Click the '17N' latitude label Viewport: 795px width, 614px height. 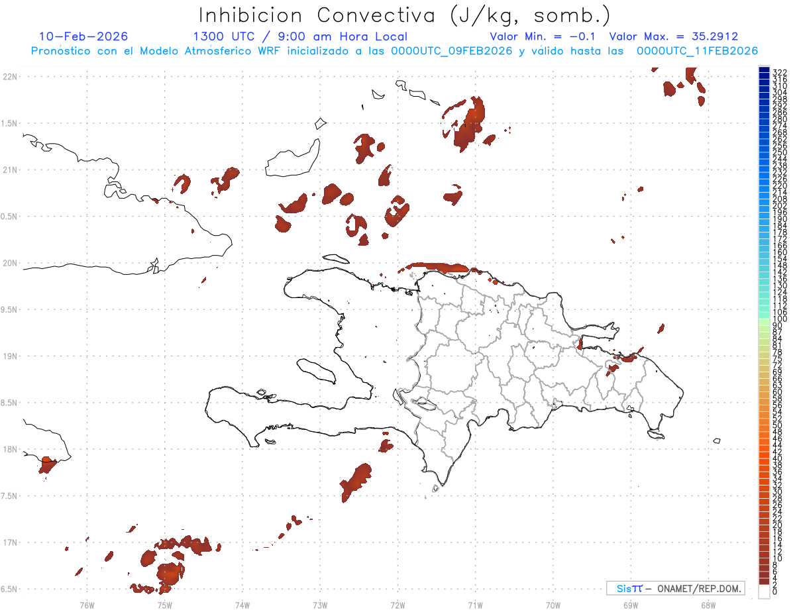[10, 542]
